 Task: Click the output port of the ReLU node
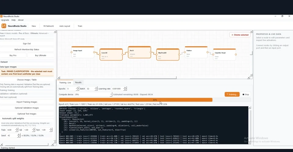[151, 52]
